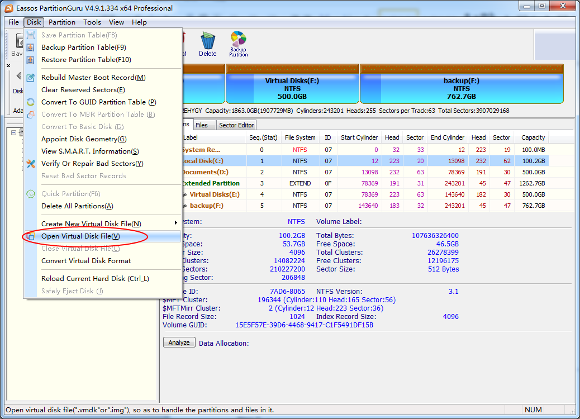The height and width of the screenshot is (419, 580).
Task: Click the Backup Partition toolbar icon
Action: 238,39
